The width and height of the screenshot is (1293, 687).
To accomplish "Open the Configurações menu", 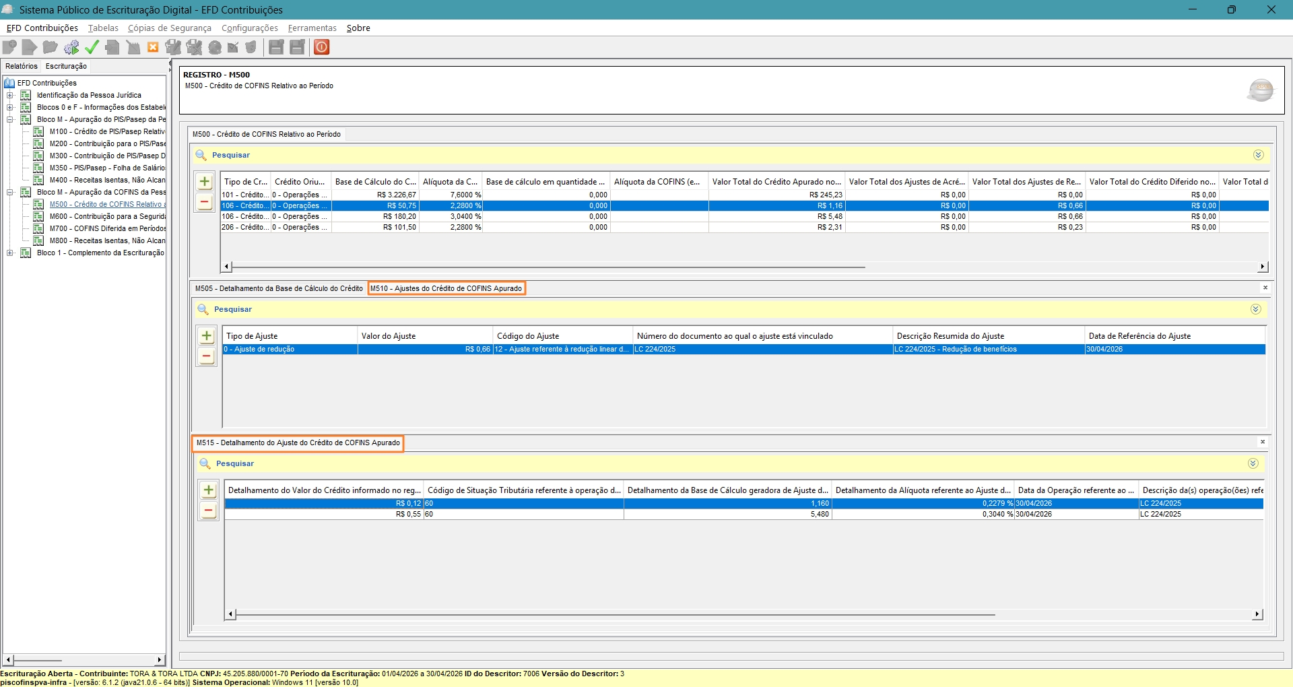I will pyautogui.click(x=250, y=28).
